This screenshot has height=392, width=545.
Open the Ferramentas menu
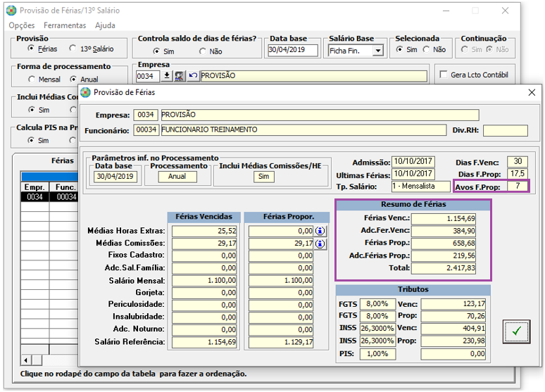click(65, 25)
